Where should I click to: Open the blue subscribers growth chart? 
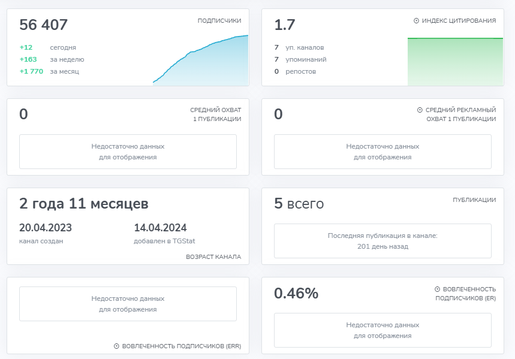pos(200,60)
